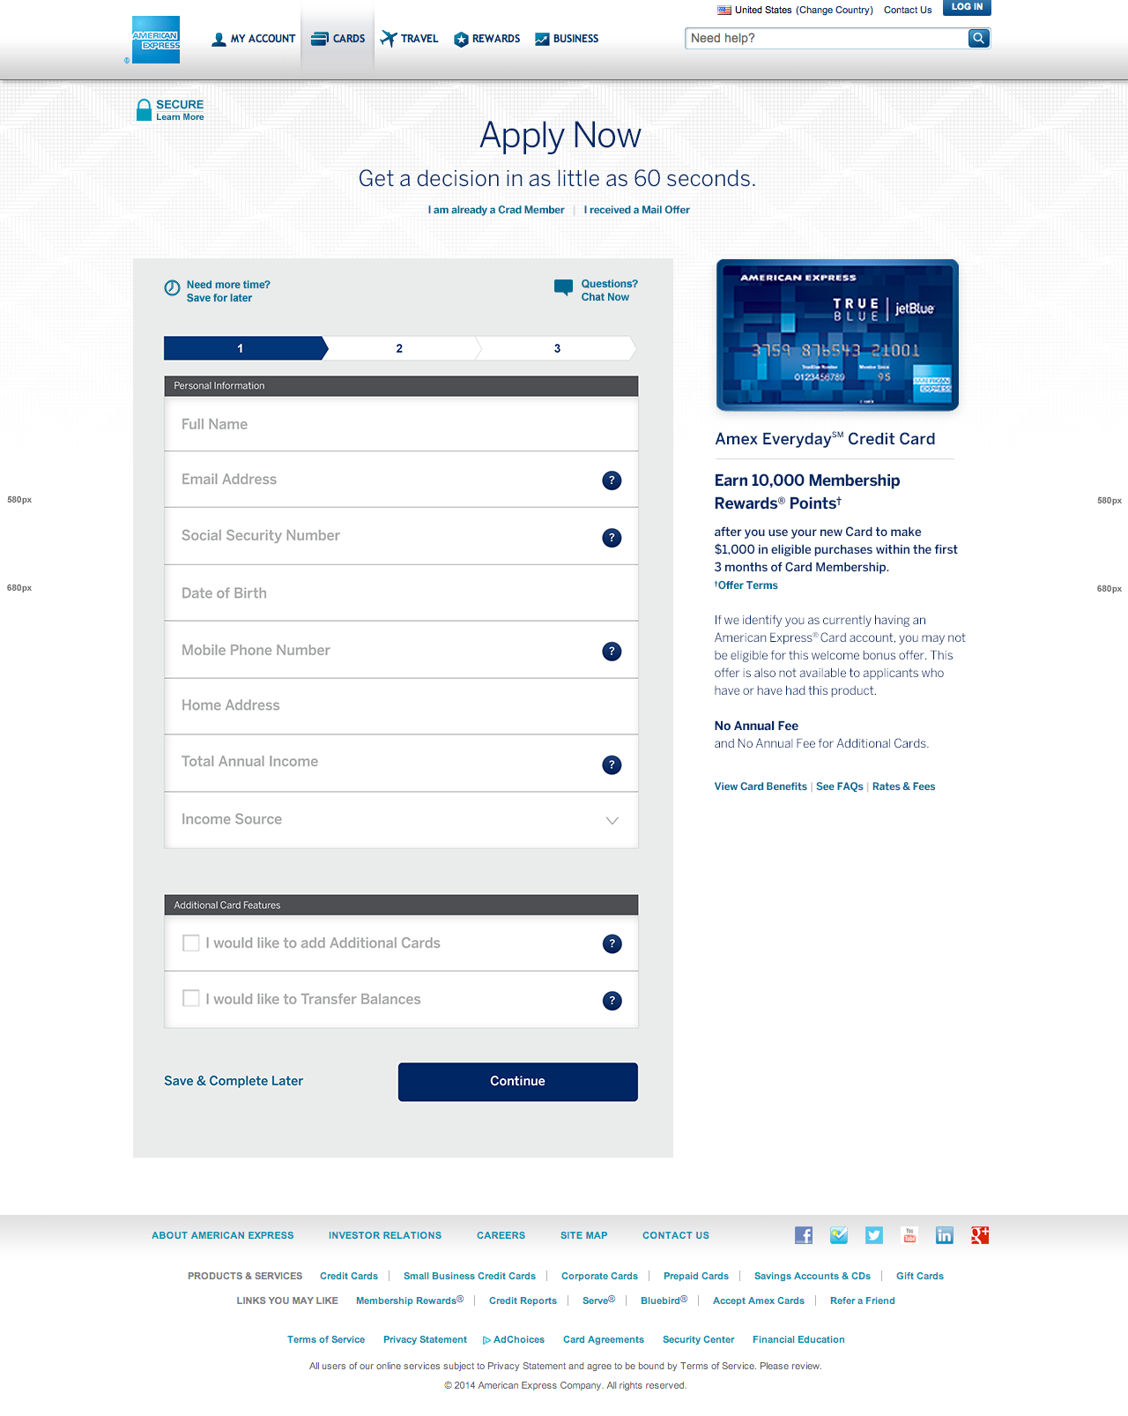The image size is (1128, 1416).
Task: Open the Business menu
Action: (567, 39)
